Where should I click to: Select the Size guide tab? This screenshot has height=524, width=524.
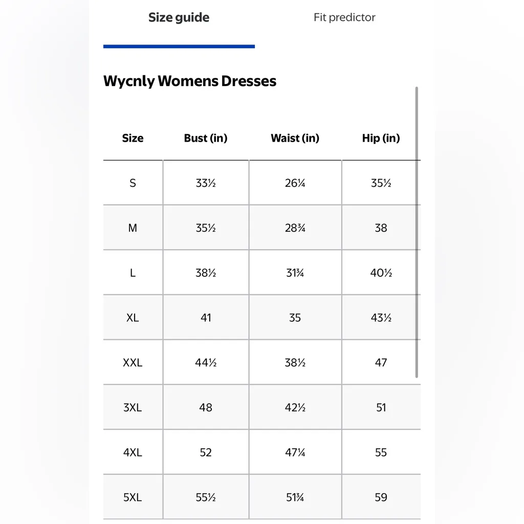pyautogui.click(x=179, y=17)
